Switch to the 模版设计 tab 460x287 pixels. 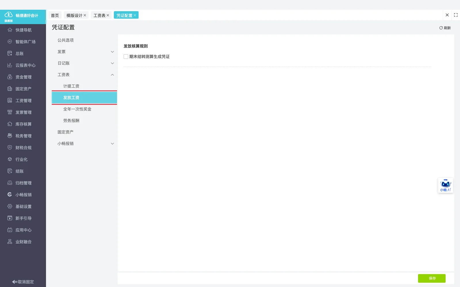click(x=74, y=15)
